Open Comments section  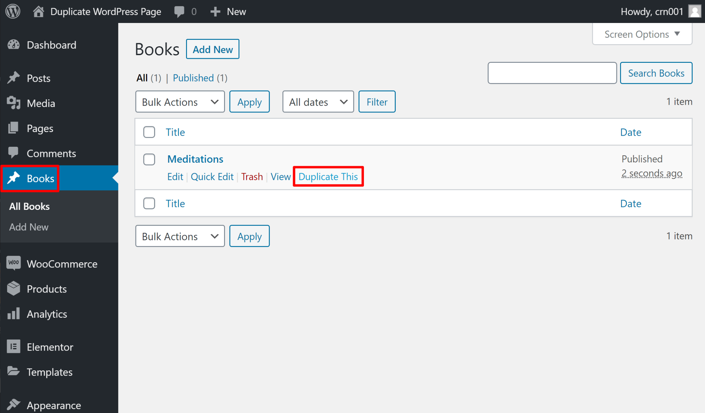coord(51,153)
